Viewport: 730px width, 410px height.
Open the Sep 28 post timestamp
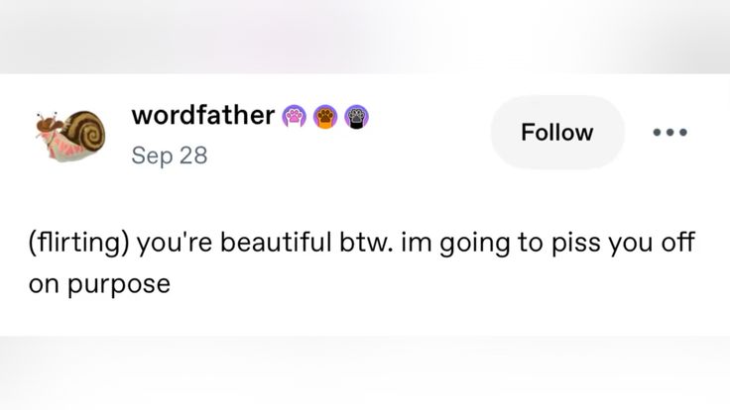[x=169, y=155]
